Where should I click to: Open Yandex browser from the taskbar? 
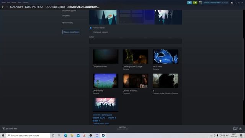point(84,135)
